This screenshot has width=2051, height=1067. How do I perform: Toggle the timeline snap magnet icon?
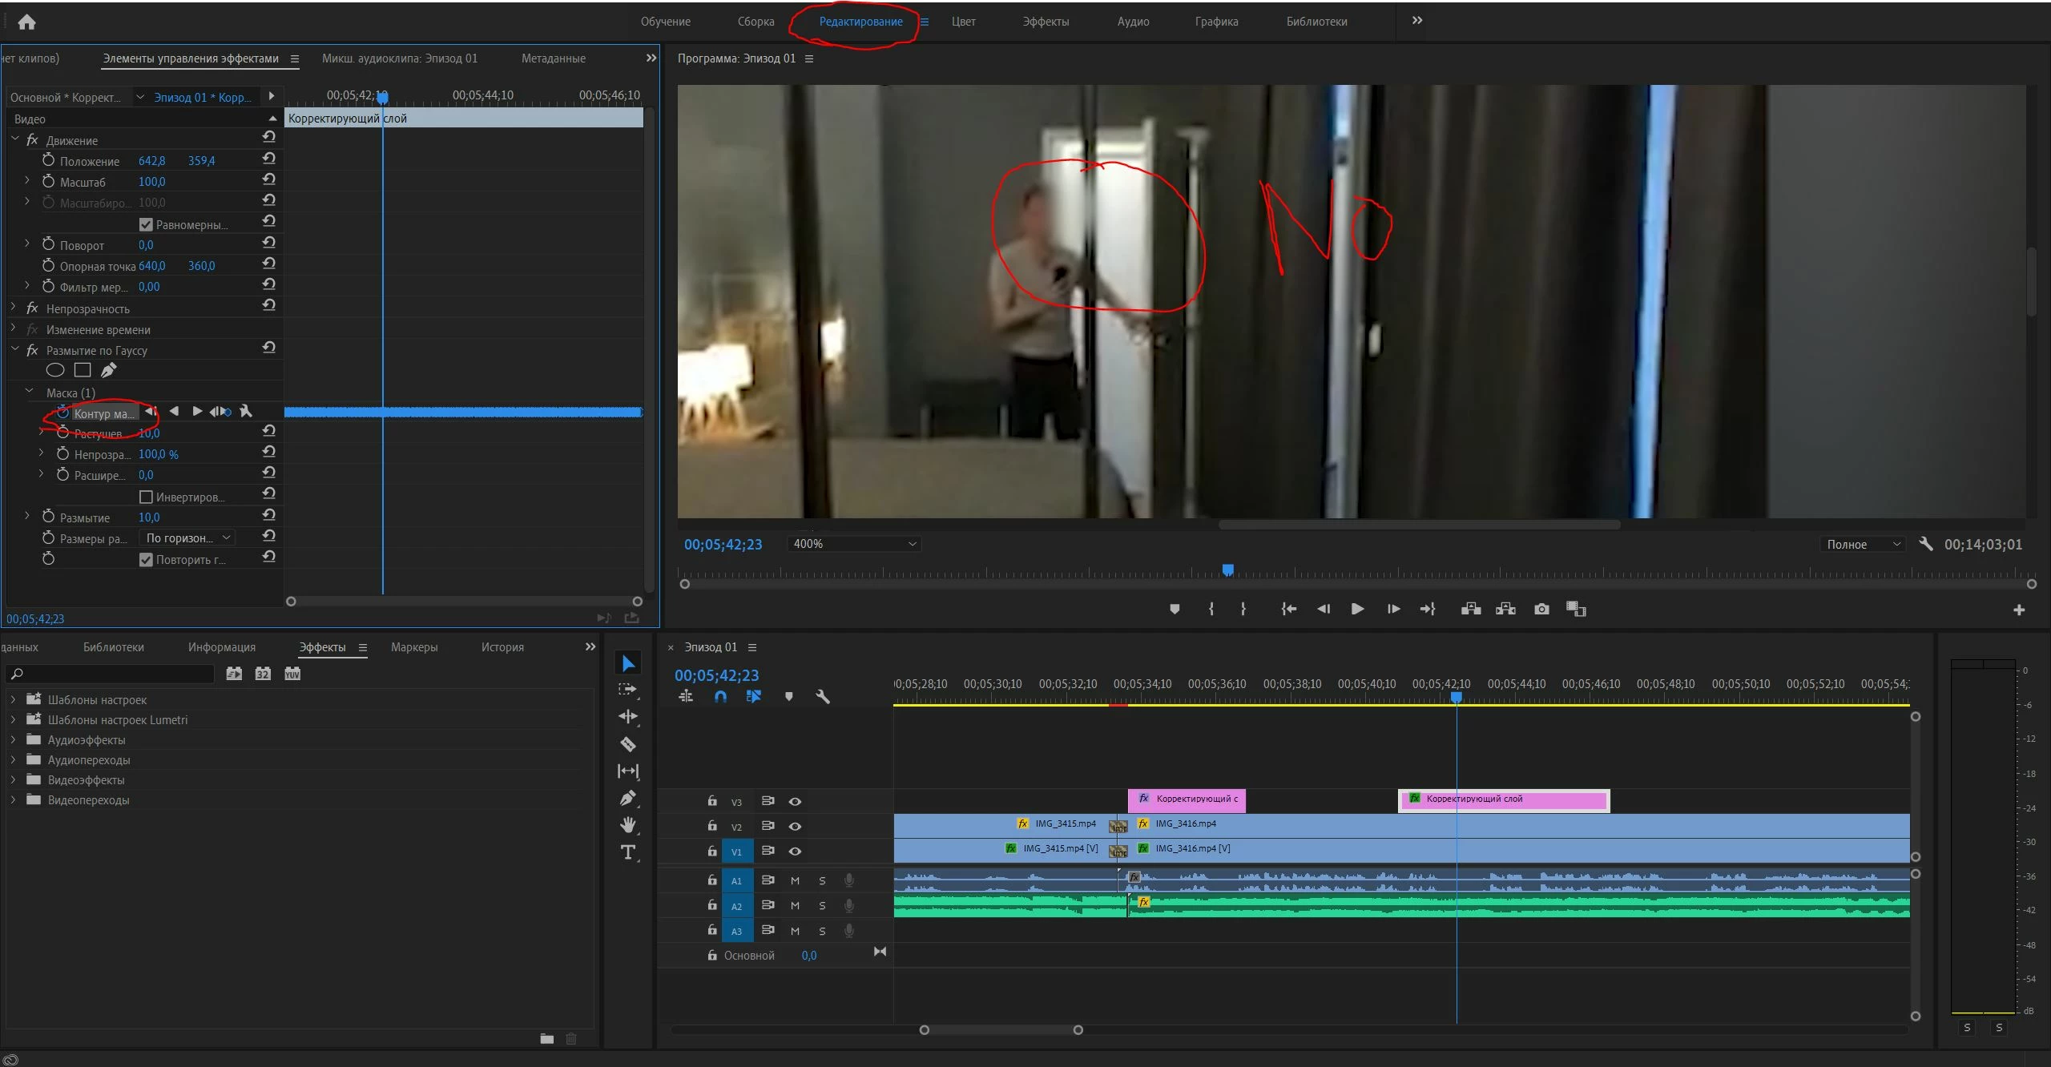(720, 697)
